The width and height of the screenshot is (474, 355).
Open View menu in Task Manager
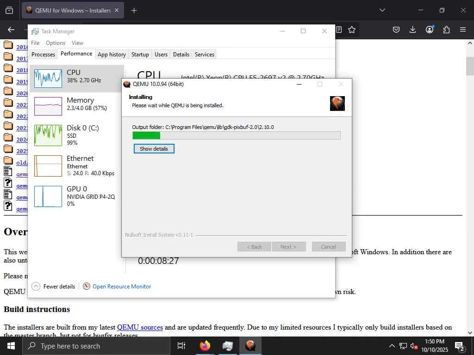point(77,43)
